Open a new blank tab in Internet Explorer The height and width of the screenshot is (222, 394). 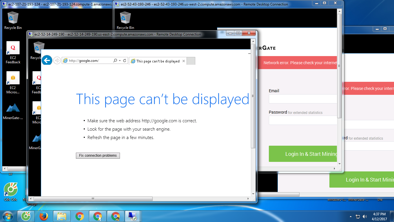click(191, 61)
